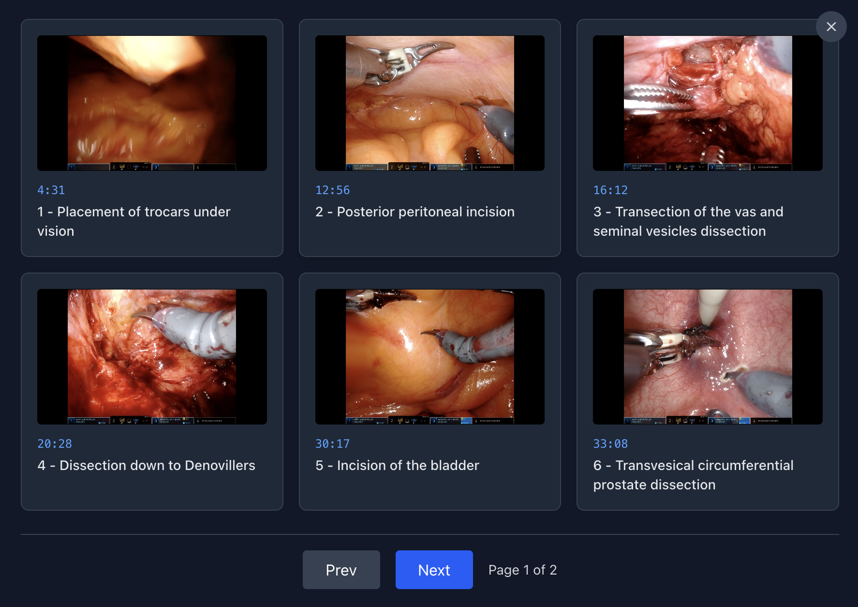This screenshot has height=607, width=858.
Task: Jump to timestamp 33:08
Action: click(610, 444)
